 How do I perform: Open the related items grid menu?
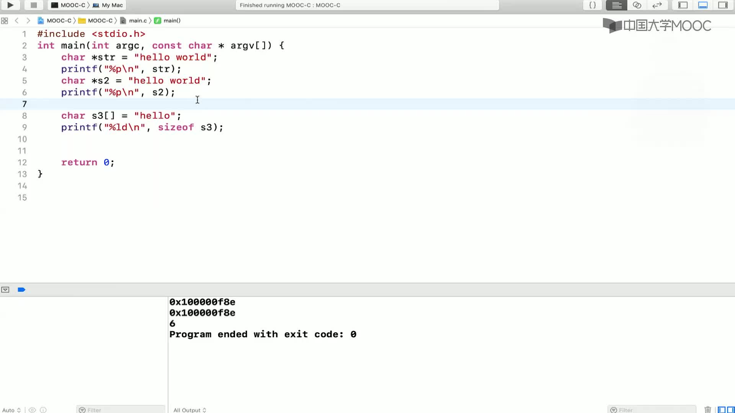[5, 21]
